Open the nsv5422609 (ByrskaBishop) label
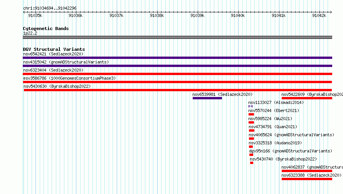Screen dimensions: 343x194 pos(312,94)
